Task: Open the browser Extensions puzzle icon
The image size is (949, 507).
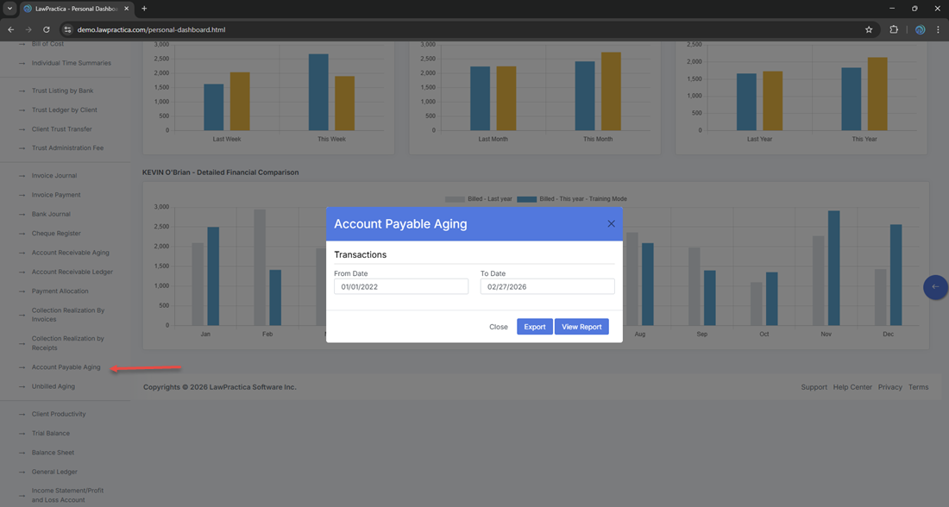Action: [x=894, y=29]
